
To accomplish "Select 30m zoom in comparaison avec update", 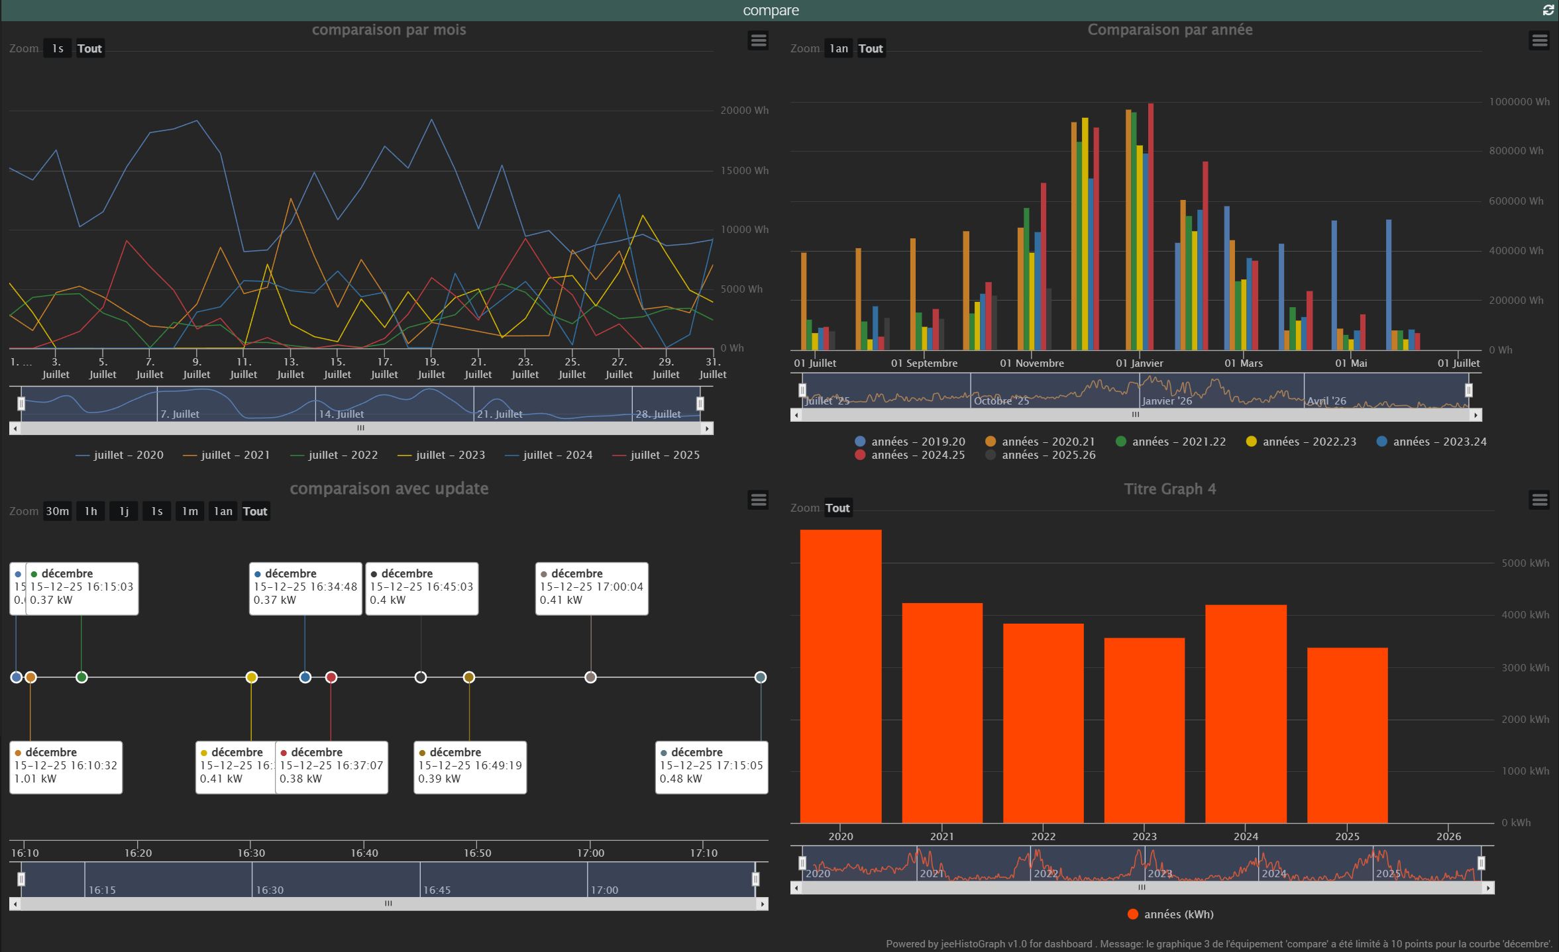I will click(x=58, y=511).
